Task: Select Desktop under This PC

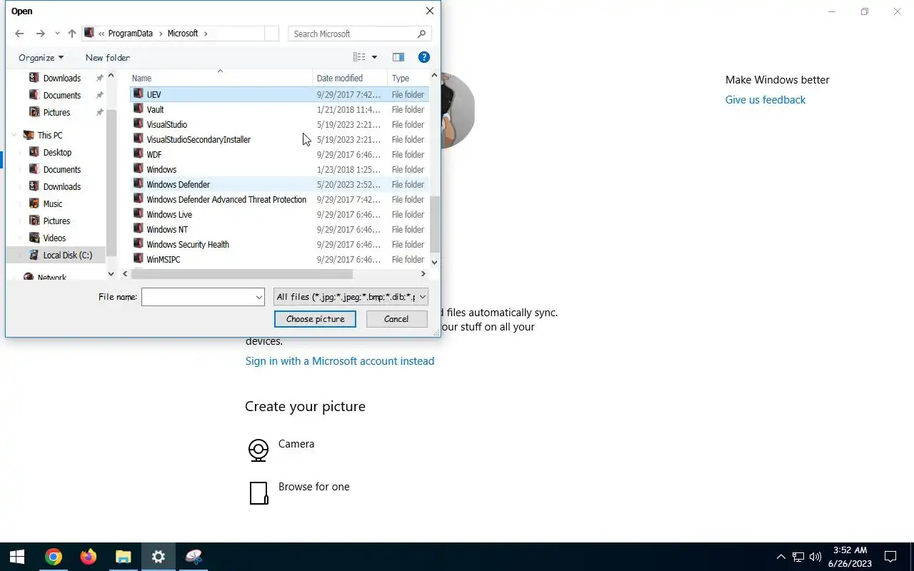Action: tap(57, 152)
